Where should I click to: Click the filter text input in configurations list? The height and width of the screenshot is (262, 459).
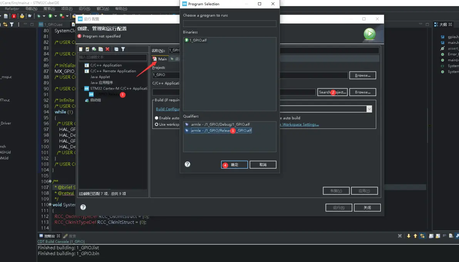tap(113, 57)
